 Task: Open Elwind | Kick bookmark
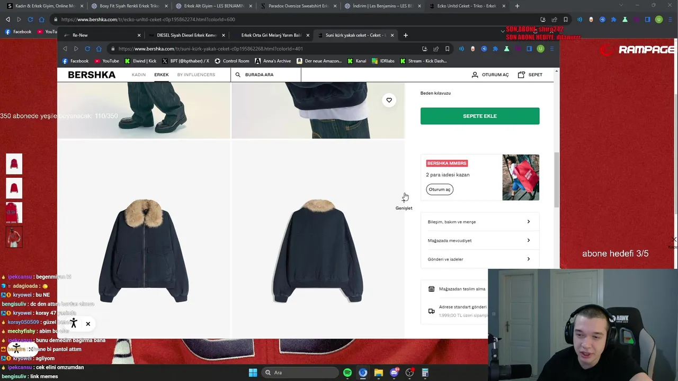[x=140, y=61]
